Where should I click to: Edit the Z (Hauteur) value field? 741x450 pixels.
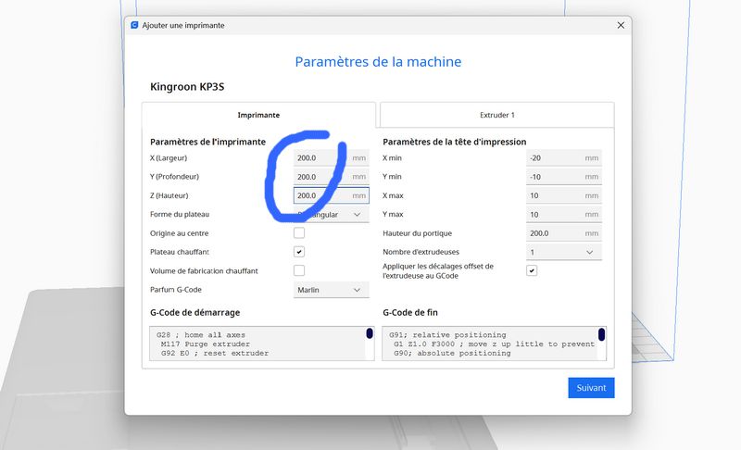[331, 195]
